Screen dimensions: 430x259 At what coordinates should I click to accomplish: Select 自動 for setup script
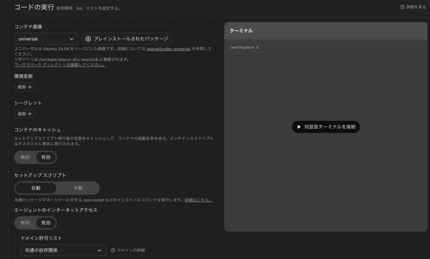click(x=36, y=188)
